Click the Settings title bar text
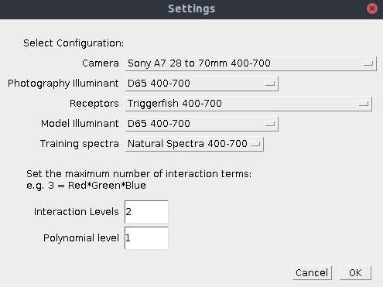This screenshot has width=383, height=287. coord(191,9)
